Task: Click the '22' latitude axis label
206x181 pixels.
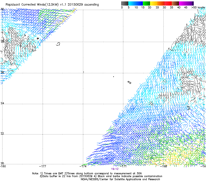Action: [x=2, y=133]
